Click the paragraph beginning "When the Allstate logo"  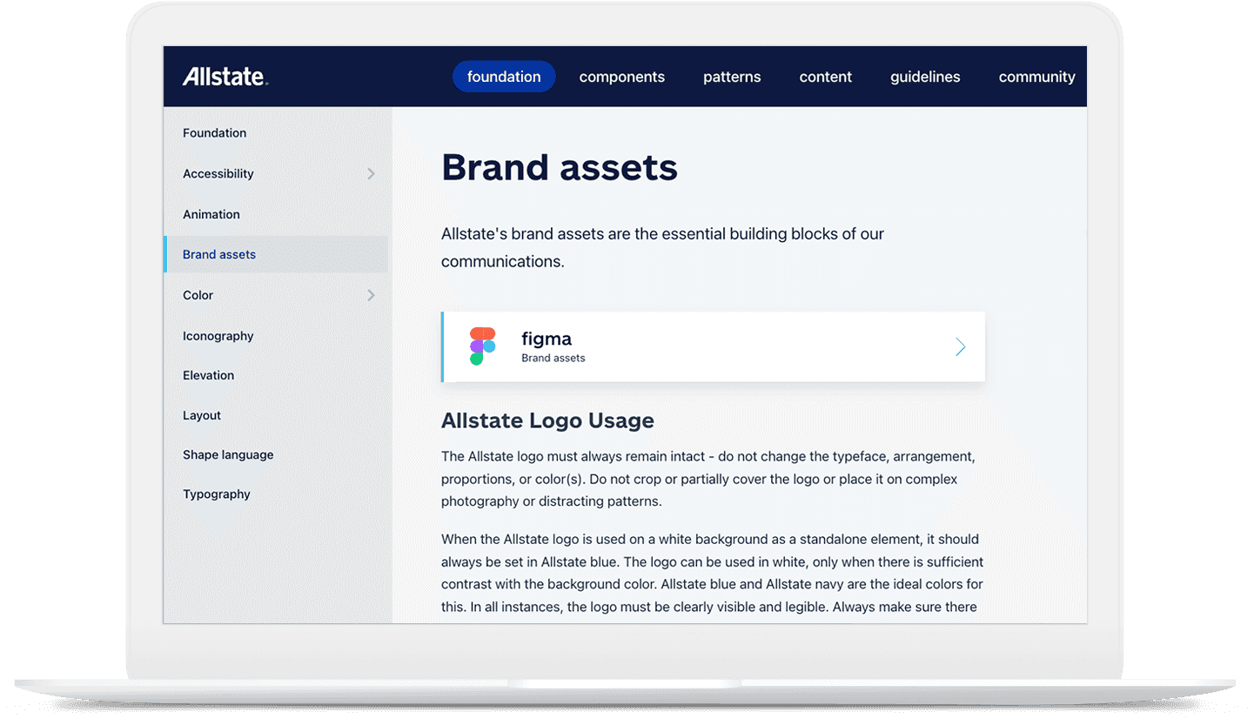click(713, 573)
